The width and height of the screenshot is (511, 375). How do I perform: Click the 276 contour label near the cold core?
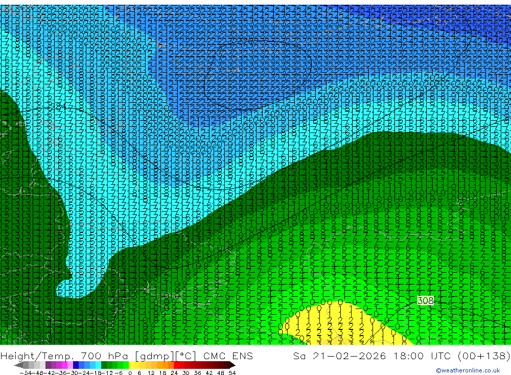pos(246,41)
